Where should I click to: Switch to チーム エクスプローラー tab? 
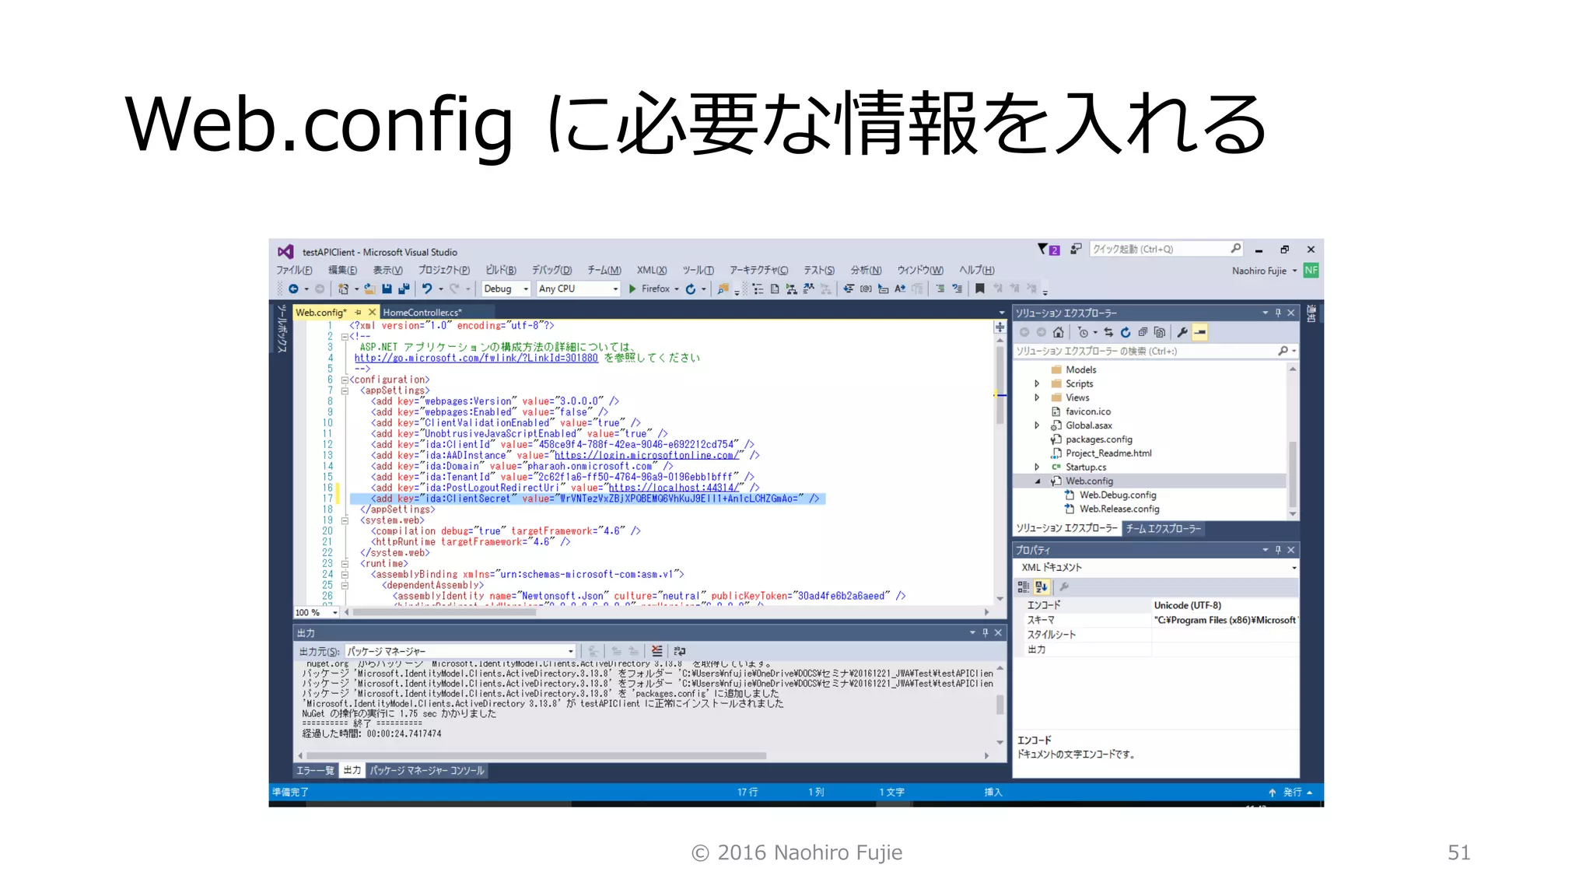(1164, 529)
